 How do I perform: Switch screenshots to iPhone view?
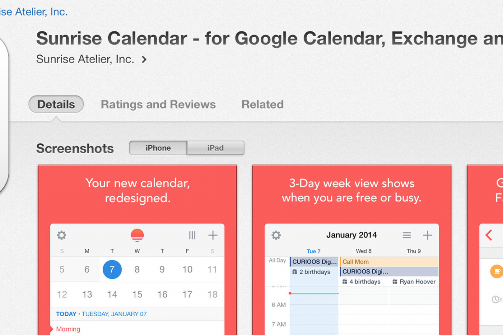(x=158, y=148)
